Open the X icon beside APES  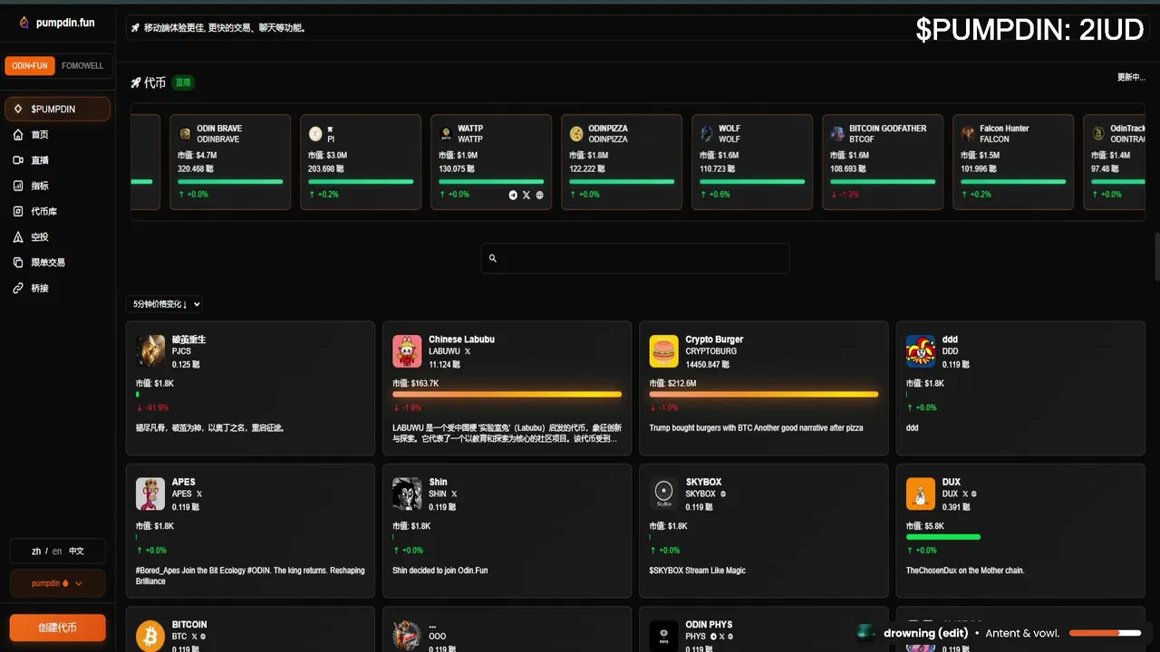coord(199,494)
